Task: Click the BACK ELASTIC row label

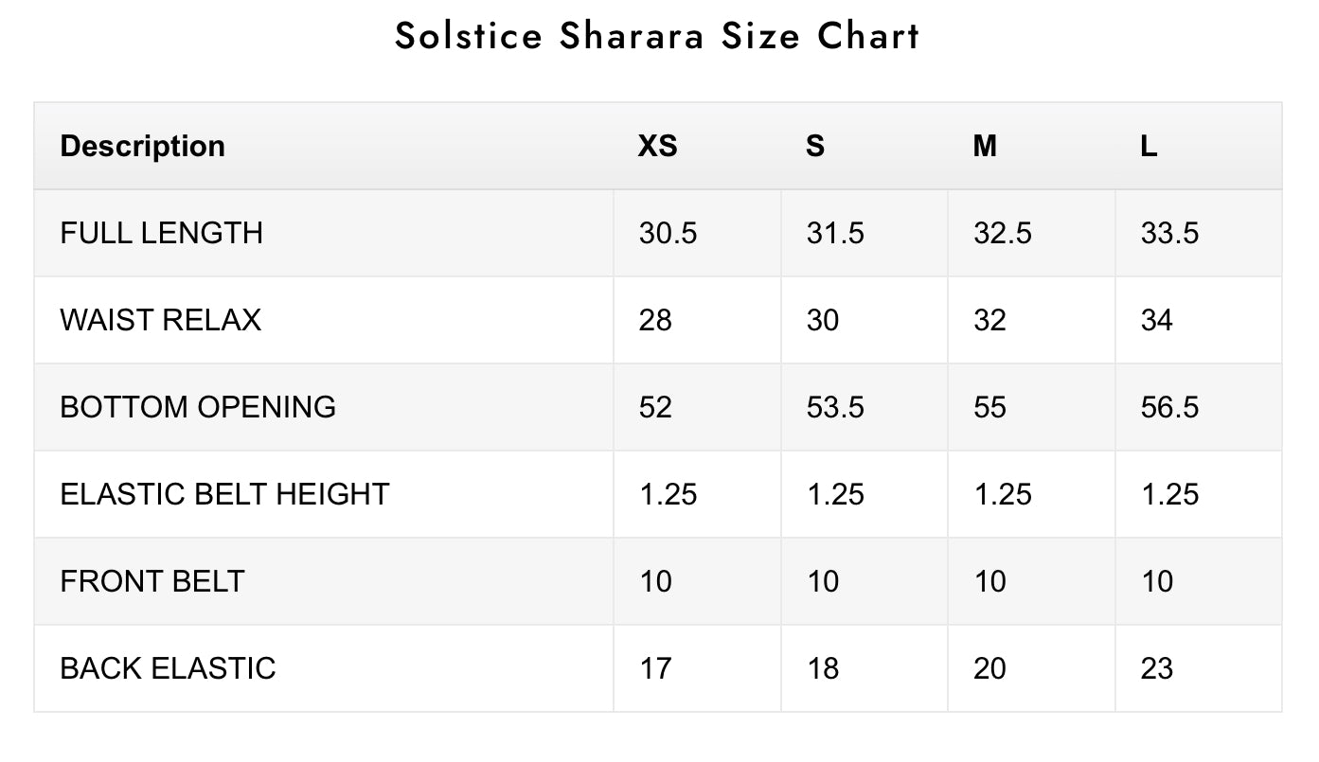Action: (x=168, y=668)
